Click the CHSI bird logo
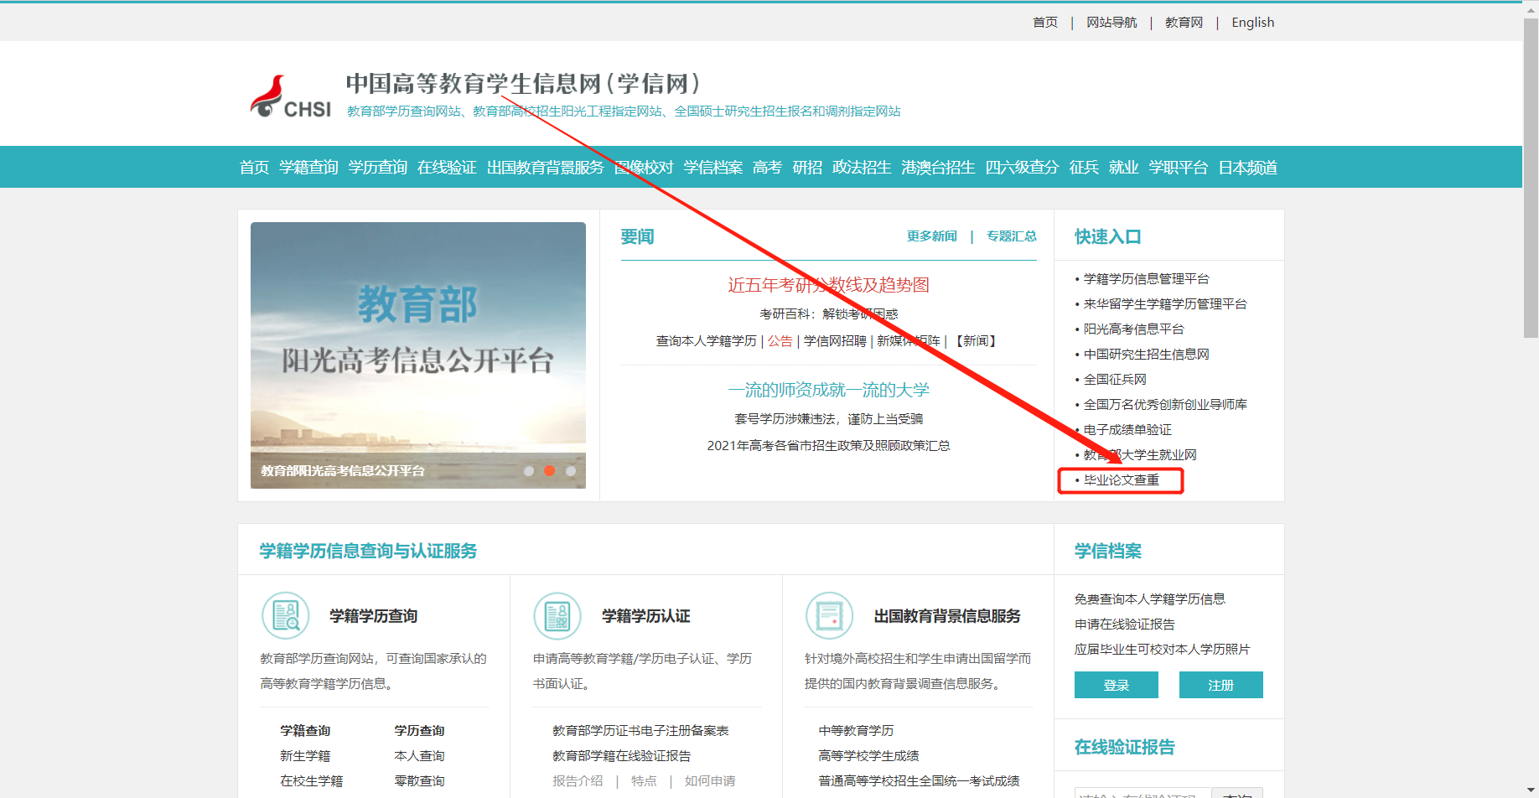1539x798 pixels. [290, 97]
